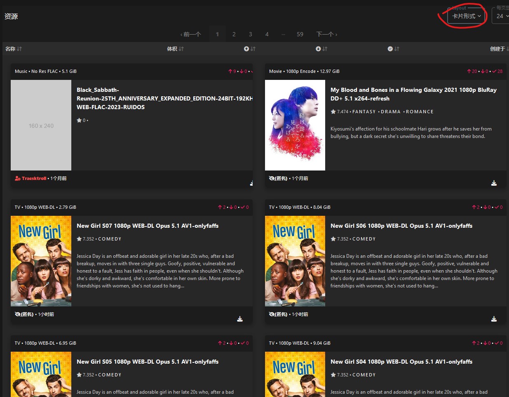The width and height of the screenshot is (509, 397).
Task: Click star rating 7.352 on New Girl S07
Action: (85, 239)
